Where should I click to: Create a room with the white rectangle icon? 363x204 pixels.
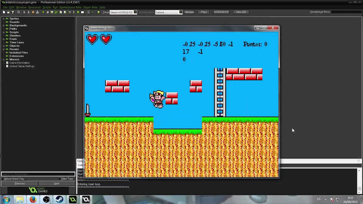(83, 12)
